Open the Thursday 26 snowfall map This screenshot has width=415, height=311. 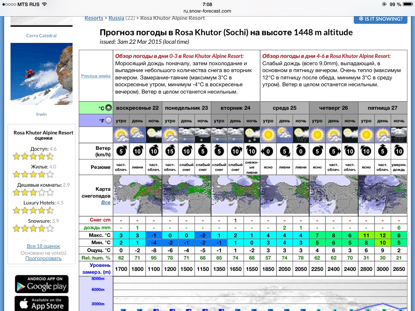coord(334,195)
